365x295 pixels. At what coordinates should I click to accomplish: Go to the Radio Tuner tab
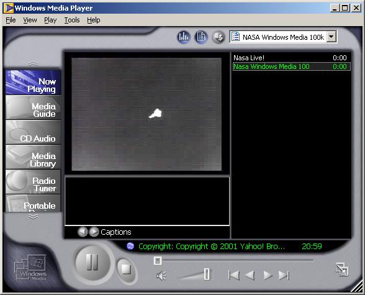(x=34, y=182)
